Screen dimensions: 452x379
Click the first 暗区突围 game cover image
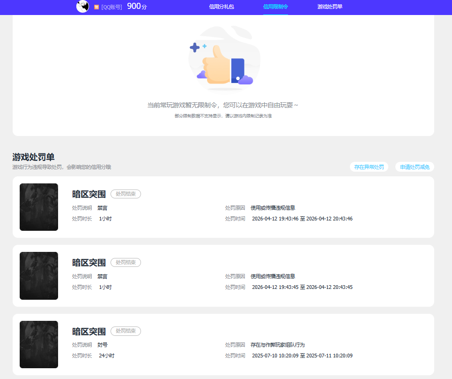click(39, 207)
